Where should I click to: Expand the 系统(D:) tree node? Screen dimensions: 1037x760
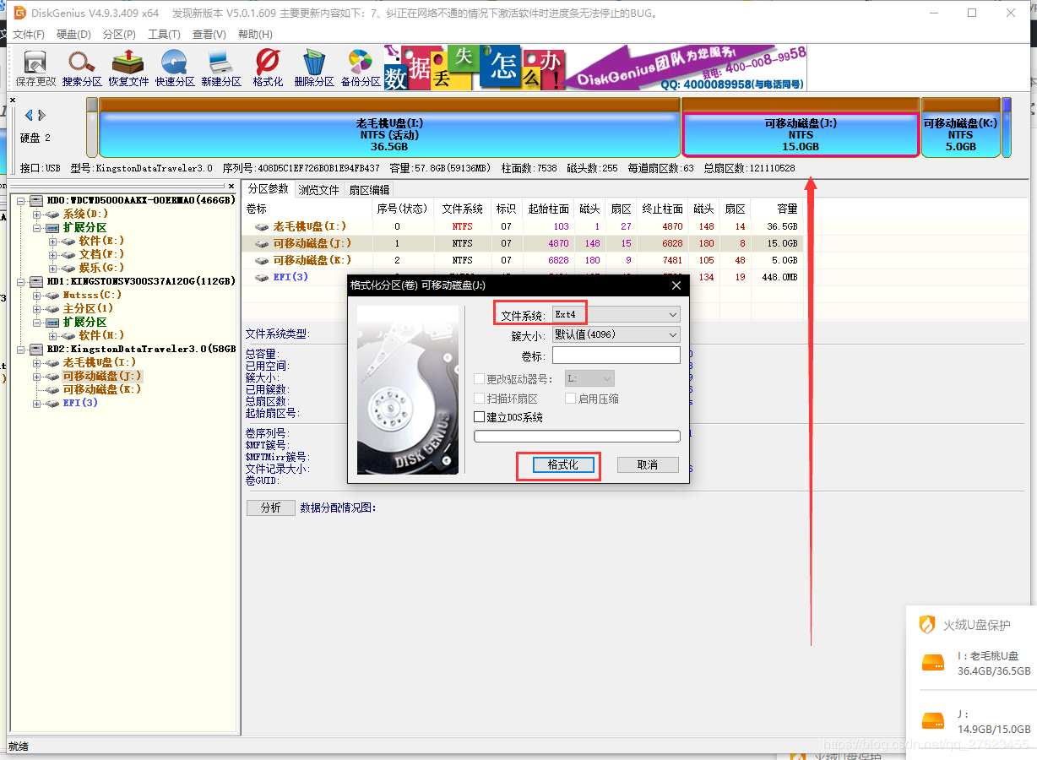click(x=37, y=214)
